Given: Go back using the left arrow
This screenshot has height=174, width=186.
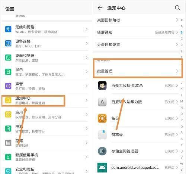Looking at the screenshot, I should (x=100, y=8).
